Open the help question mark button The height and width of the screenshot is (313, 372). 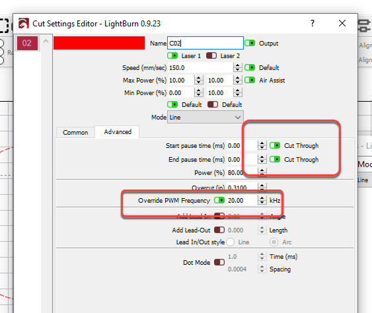[313, 23]
